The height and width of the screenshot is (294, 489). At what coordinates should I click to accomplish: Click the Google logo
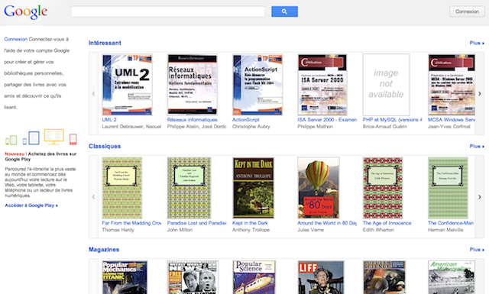point(25,12)
